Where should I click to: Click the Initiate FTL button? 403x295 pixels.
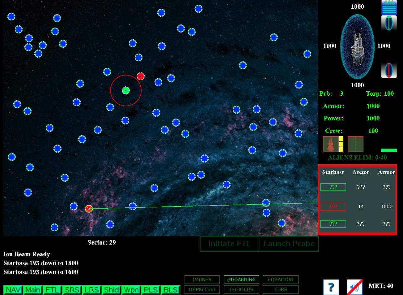(229, 244)
